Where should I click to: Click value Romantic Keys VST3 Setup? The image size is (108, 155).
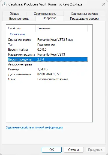(55, 40)
